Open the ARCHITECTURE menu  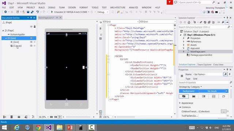(x=118, y=7)
